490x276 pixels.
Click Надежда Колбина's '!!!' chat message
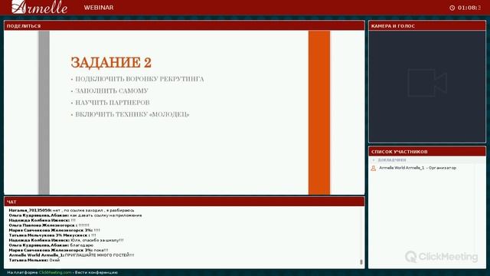point(42,220)
